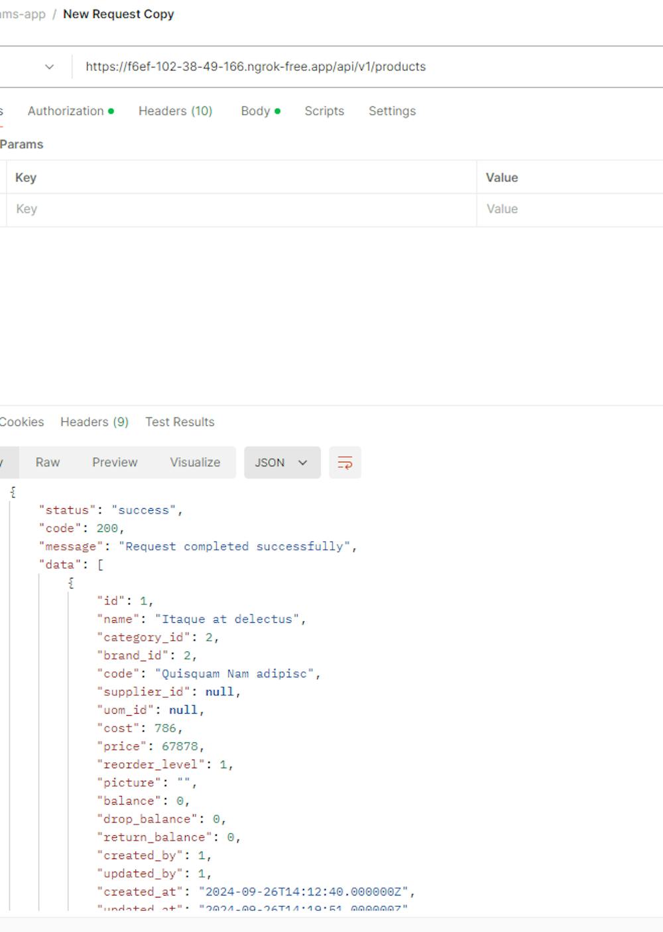Screen dimensions: 663x932
Task: Open the Test Results tab
Action: coord(180,422)
